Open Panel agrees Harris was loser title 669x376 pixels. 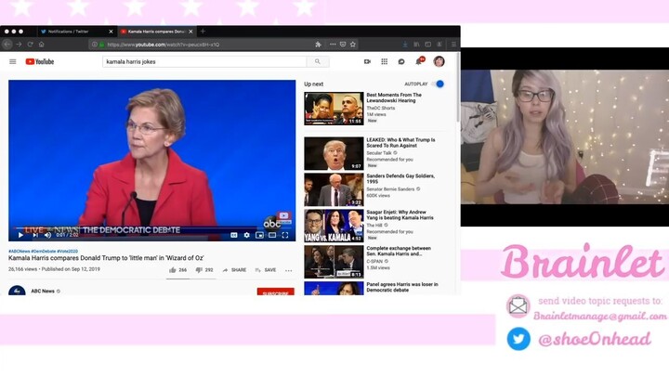(x=402, y=287)
